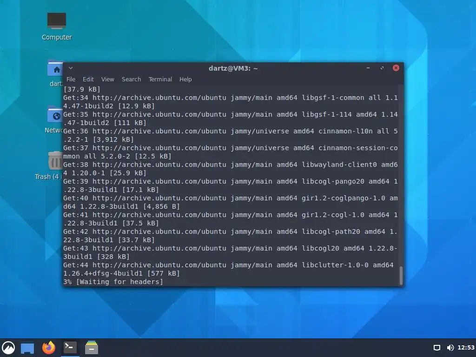Click the 'Get:35' libgsf-1-114 line

pyautogui.click(x=231, y=114)
